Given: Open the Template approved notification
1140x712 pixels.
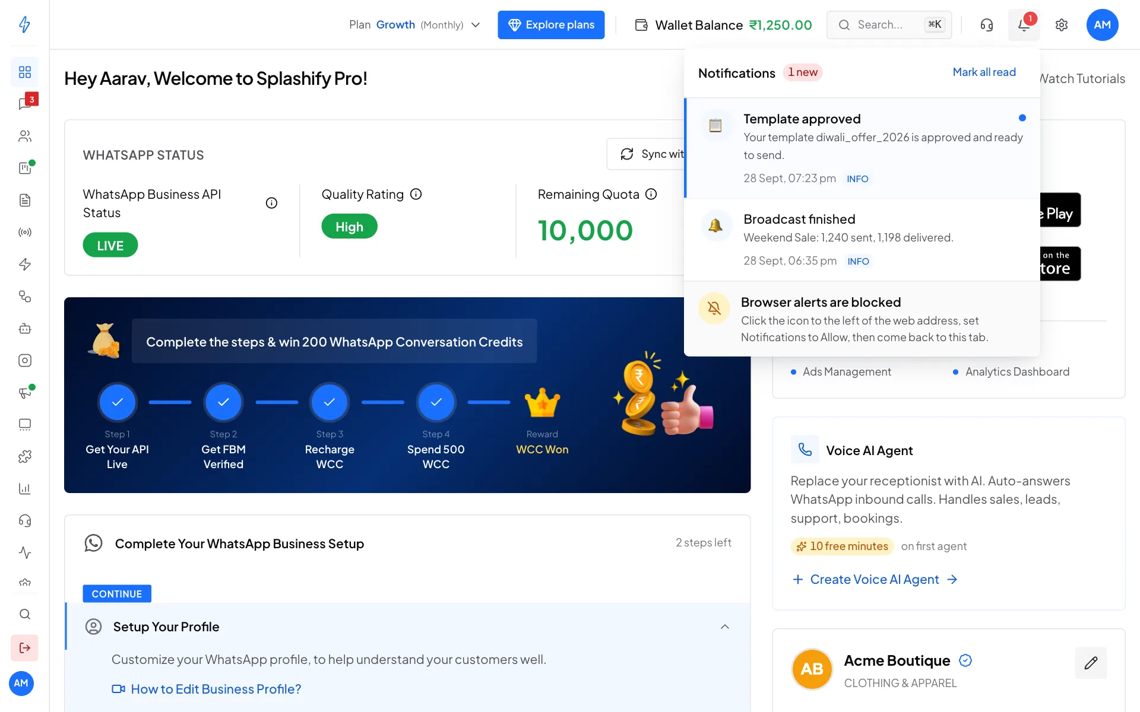Looking at the screenshot, I should 862,148.
